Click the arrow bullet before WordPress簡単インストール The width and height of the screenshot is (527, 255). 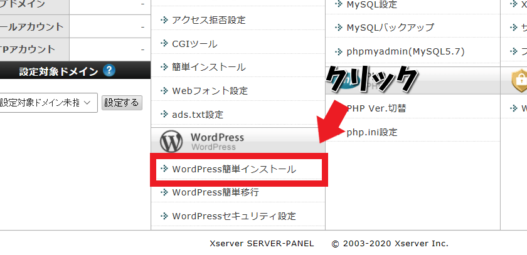tap(164, 169)
